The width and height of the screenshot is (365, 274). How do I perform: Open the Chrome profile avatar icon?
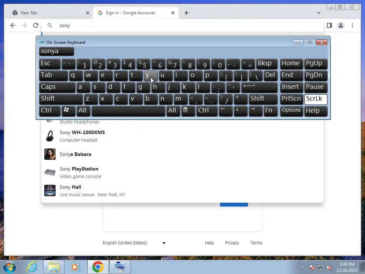point(340,25)
